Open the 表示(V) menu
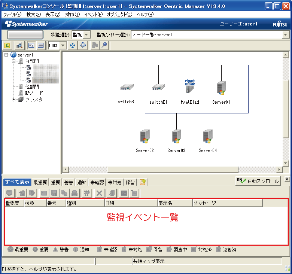 (x=53, y=15)
